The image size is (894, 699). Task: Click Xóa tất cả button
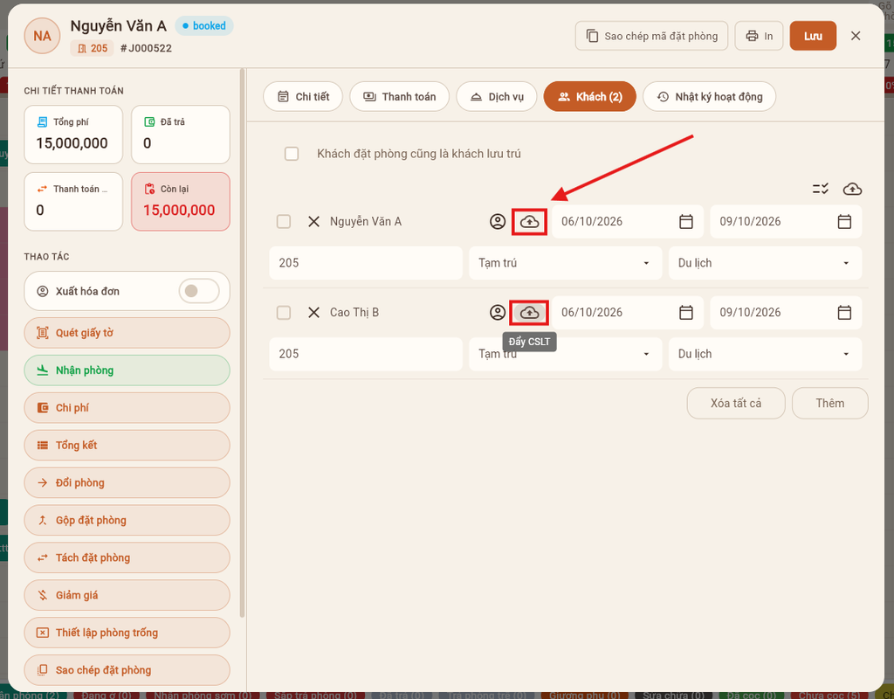pos(735,404)
